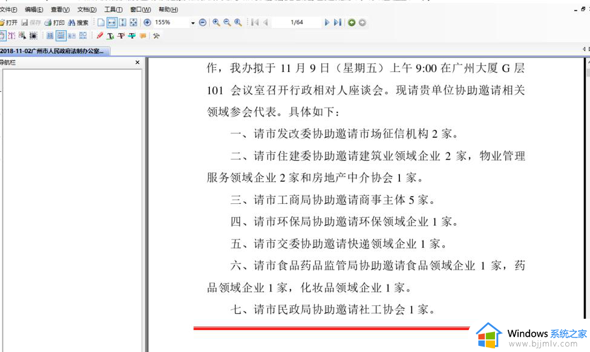590x352 pixels.
Task: Click the green circular go-back navigation button
Action: point(352,22)
